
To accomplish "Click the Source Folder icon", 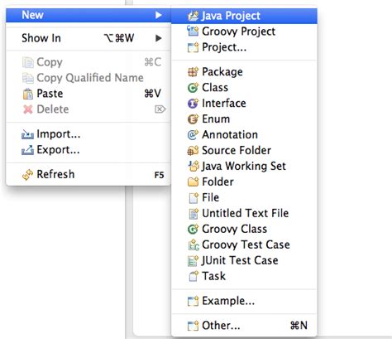I will pos(193,151).
